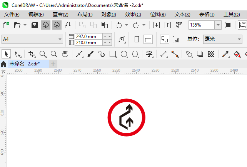Open the 编辑(E) menu
The width and height of the screenshot is (247, 167).
click(x=36, y=15)
